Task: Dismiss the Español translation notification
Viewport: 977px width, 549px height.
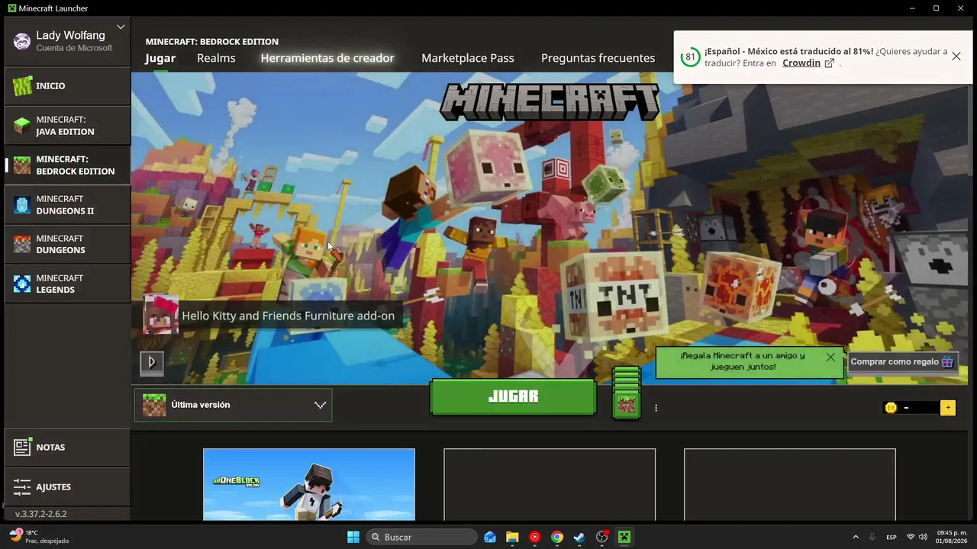Action: [x=956, y=56]
